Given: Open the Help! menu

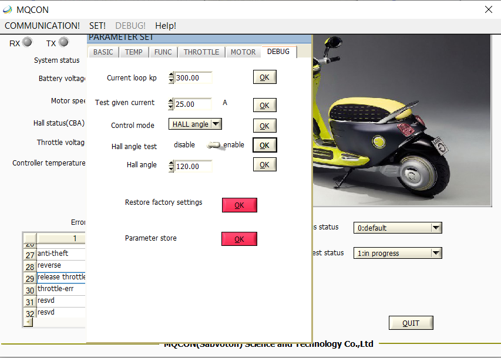Looking at the screenshot, I should click(166, 26).
